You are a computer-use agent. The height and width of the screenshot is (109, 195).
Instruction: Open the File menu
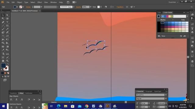click(8, 2)
